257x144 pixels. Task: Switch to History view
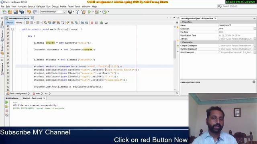click(19, 22)
